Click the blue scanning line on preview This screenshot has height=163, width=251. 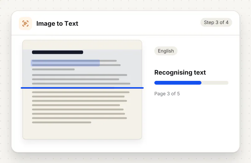(82, 88)
